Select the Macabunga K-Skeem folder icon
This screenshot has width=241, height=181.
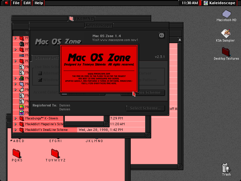coord(22,118)
